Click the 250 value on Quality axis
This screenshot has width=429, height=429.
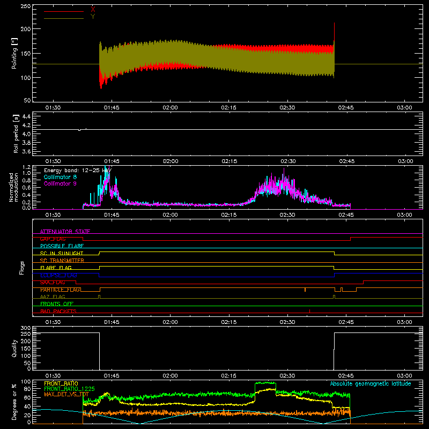(26, 334)
